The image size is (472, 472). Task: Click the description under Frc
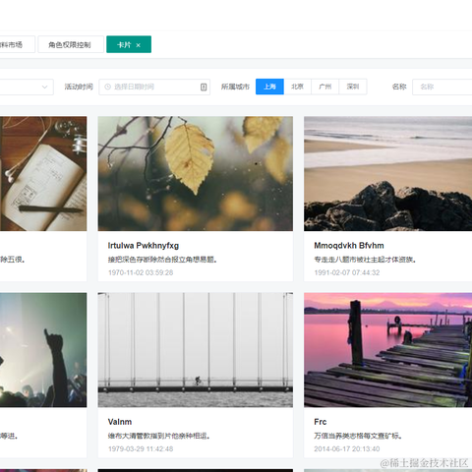click(358, 436)
